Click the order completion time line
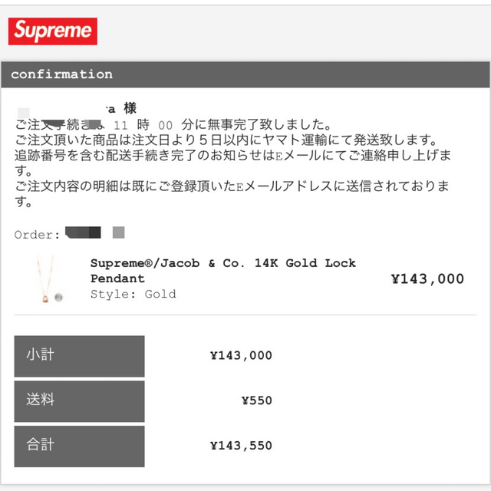The width and height of the screenshot is (491, 491). point(173,124)
